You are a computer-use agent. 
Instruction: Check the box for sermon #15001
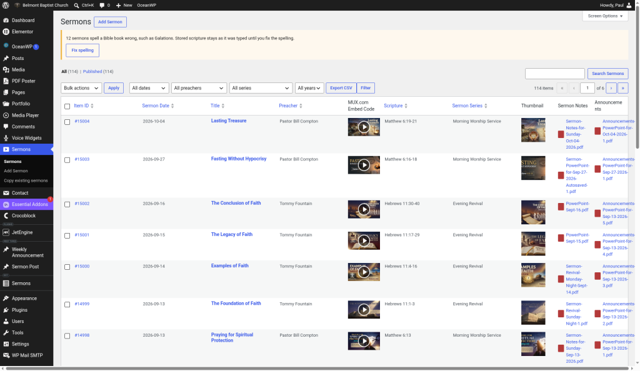(67, 235)
